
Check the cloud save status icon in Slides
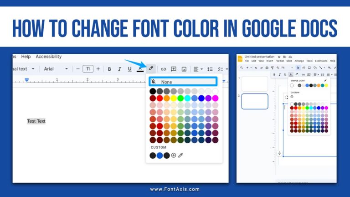click(x=290, y=57)
